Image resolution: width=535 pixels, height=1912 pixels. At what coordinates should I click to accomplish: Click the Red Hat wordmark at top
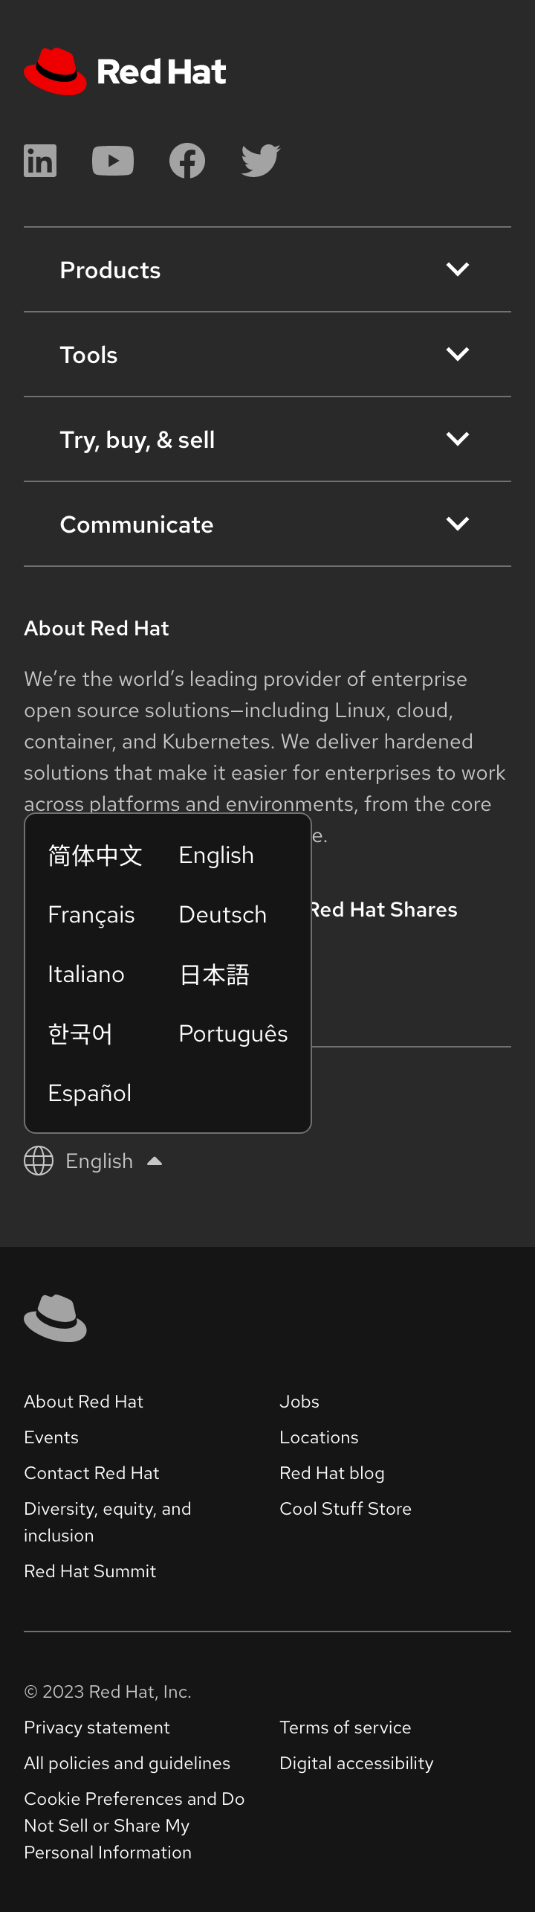point(160,71)
